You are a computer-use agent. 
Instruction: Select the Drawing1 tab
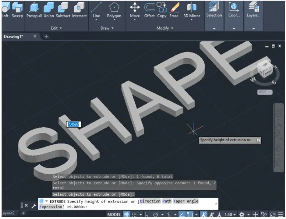tap(14, 36)
